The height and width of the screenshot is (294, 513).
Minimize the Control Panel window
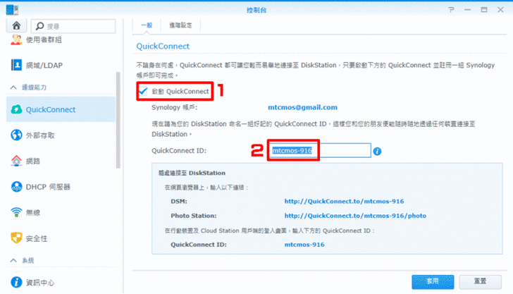tap(467, 10)
